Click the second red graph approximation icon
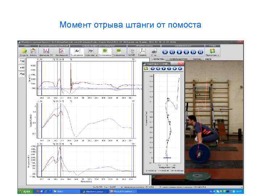 click(62, 51)
